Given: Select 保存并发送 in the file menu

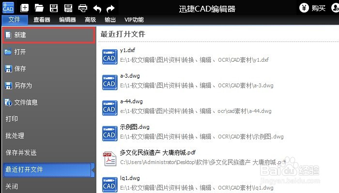Looking at the screenshot, I should [x=49, y=153].
